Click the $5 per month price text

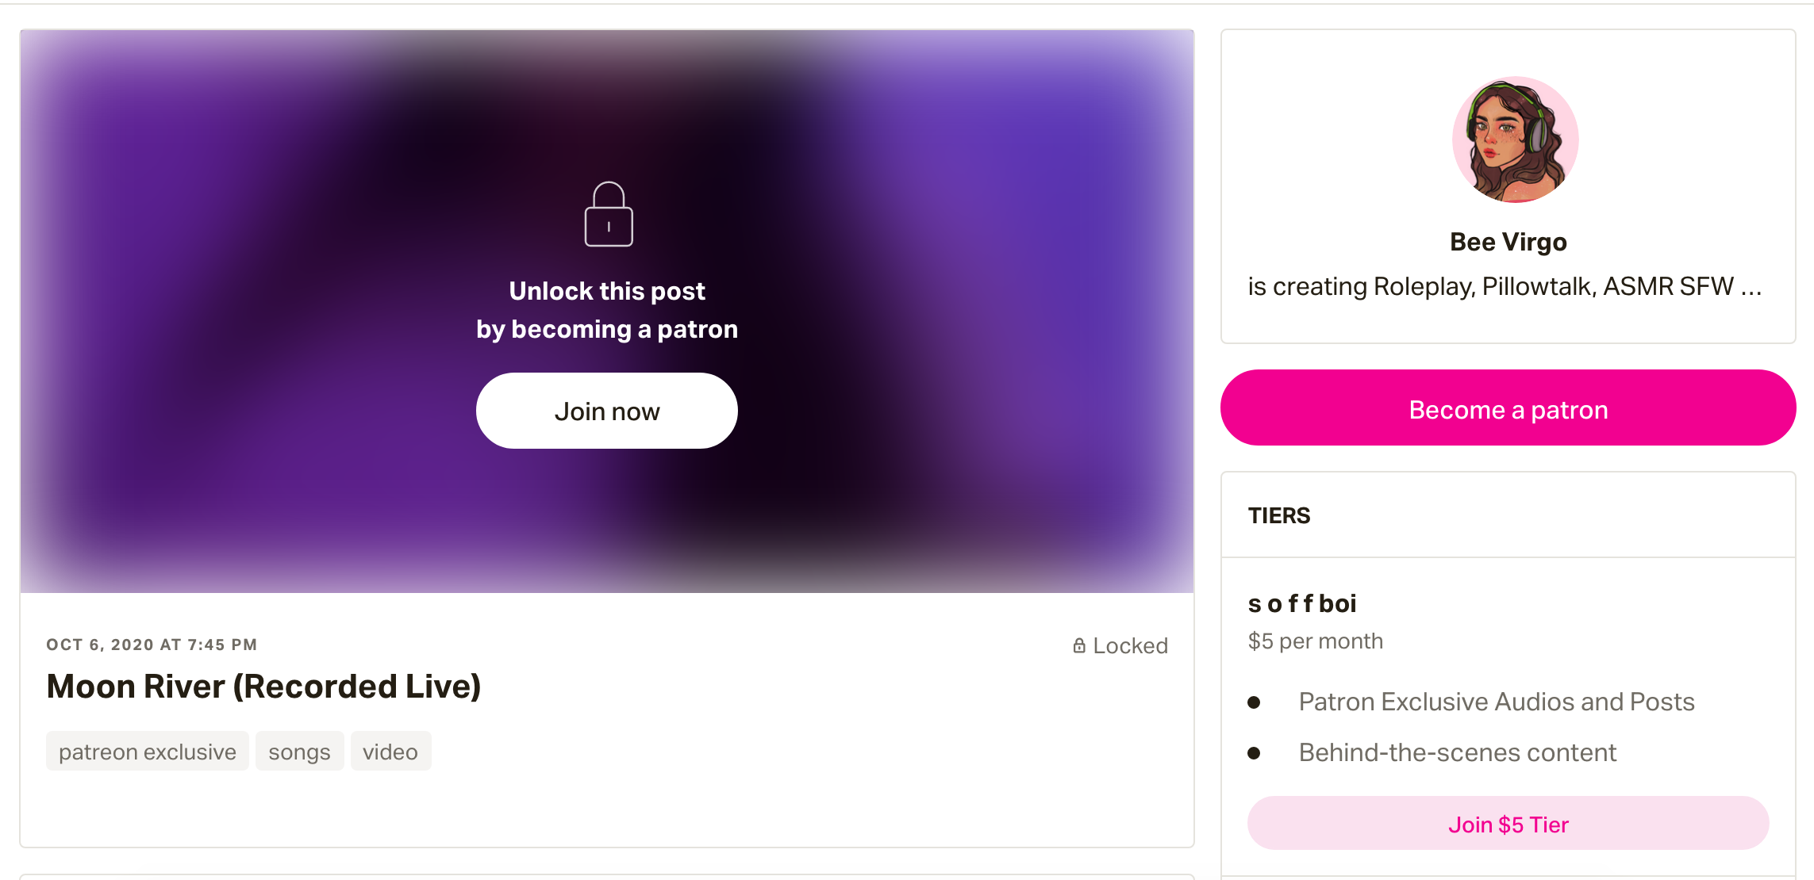tap(1316, 641)
